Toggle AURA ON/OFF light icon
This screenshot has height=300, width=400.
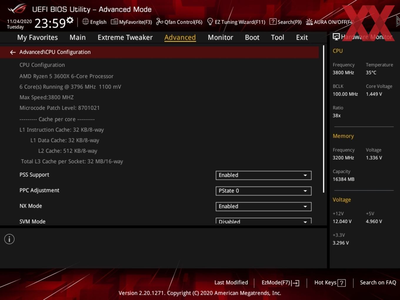(309, 22)
